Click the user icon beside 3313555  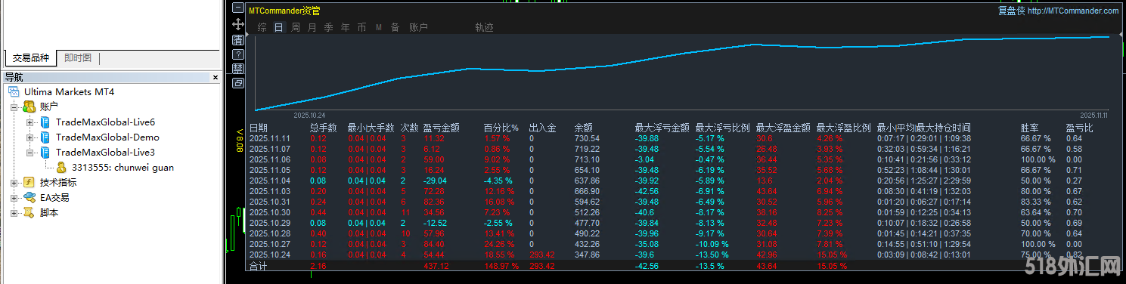click(x=61, y=168)
